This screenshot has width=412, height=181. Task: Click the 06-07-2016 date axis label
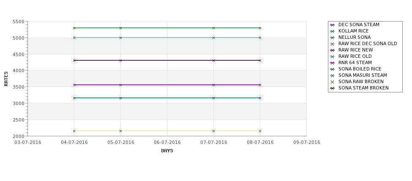pyautogui.click(x=167, y=143)
